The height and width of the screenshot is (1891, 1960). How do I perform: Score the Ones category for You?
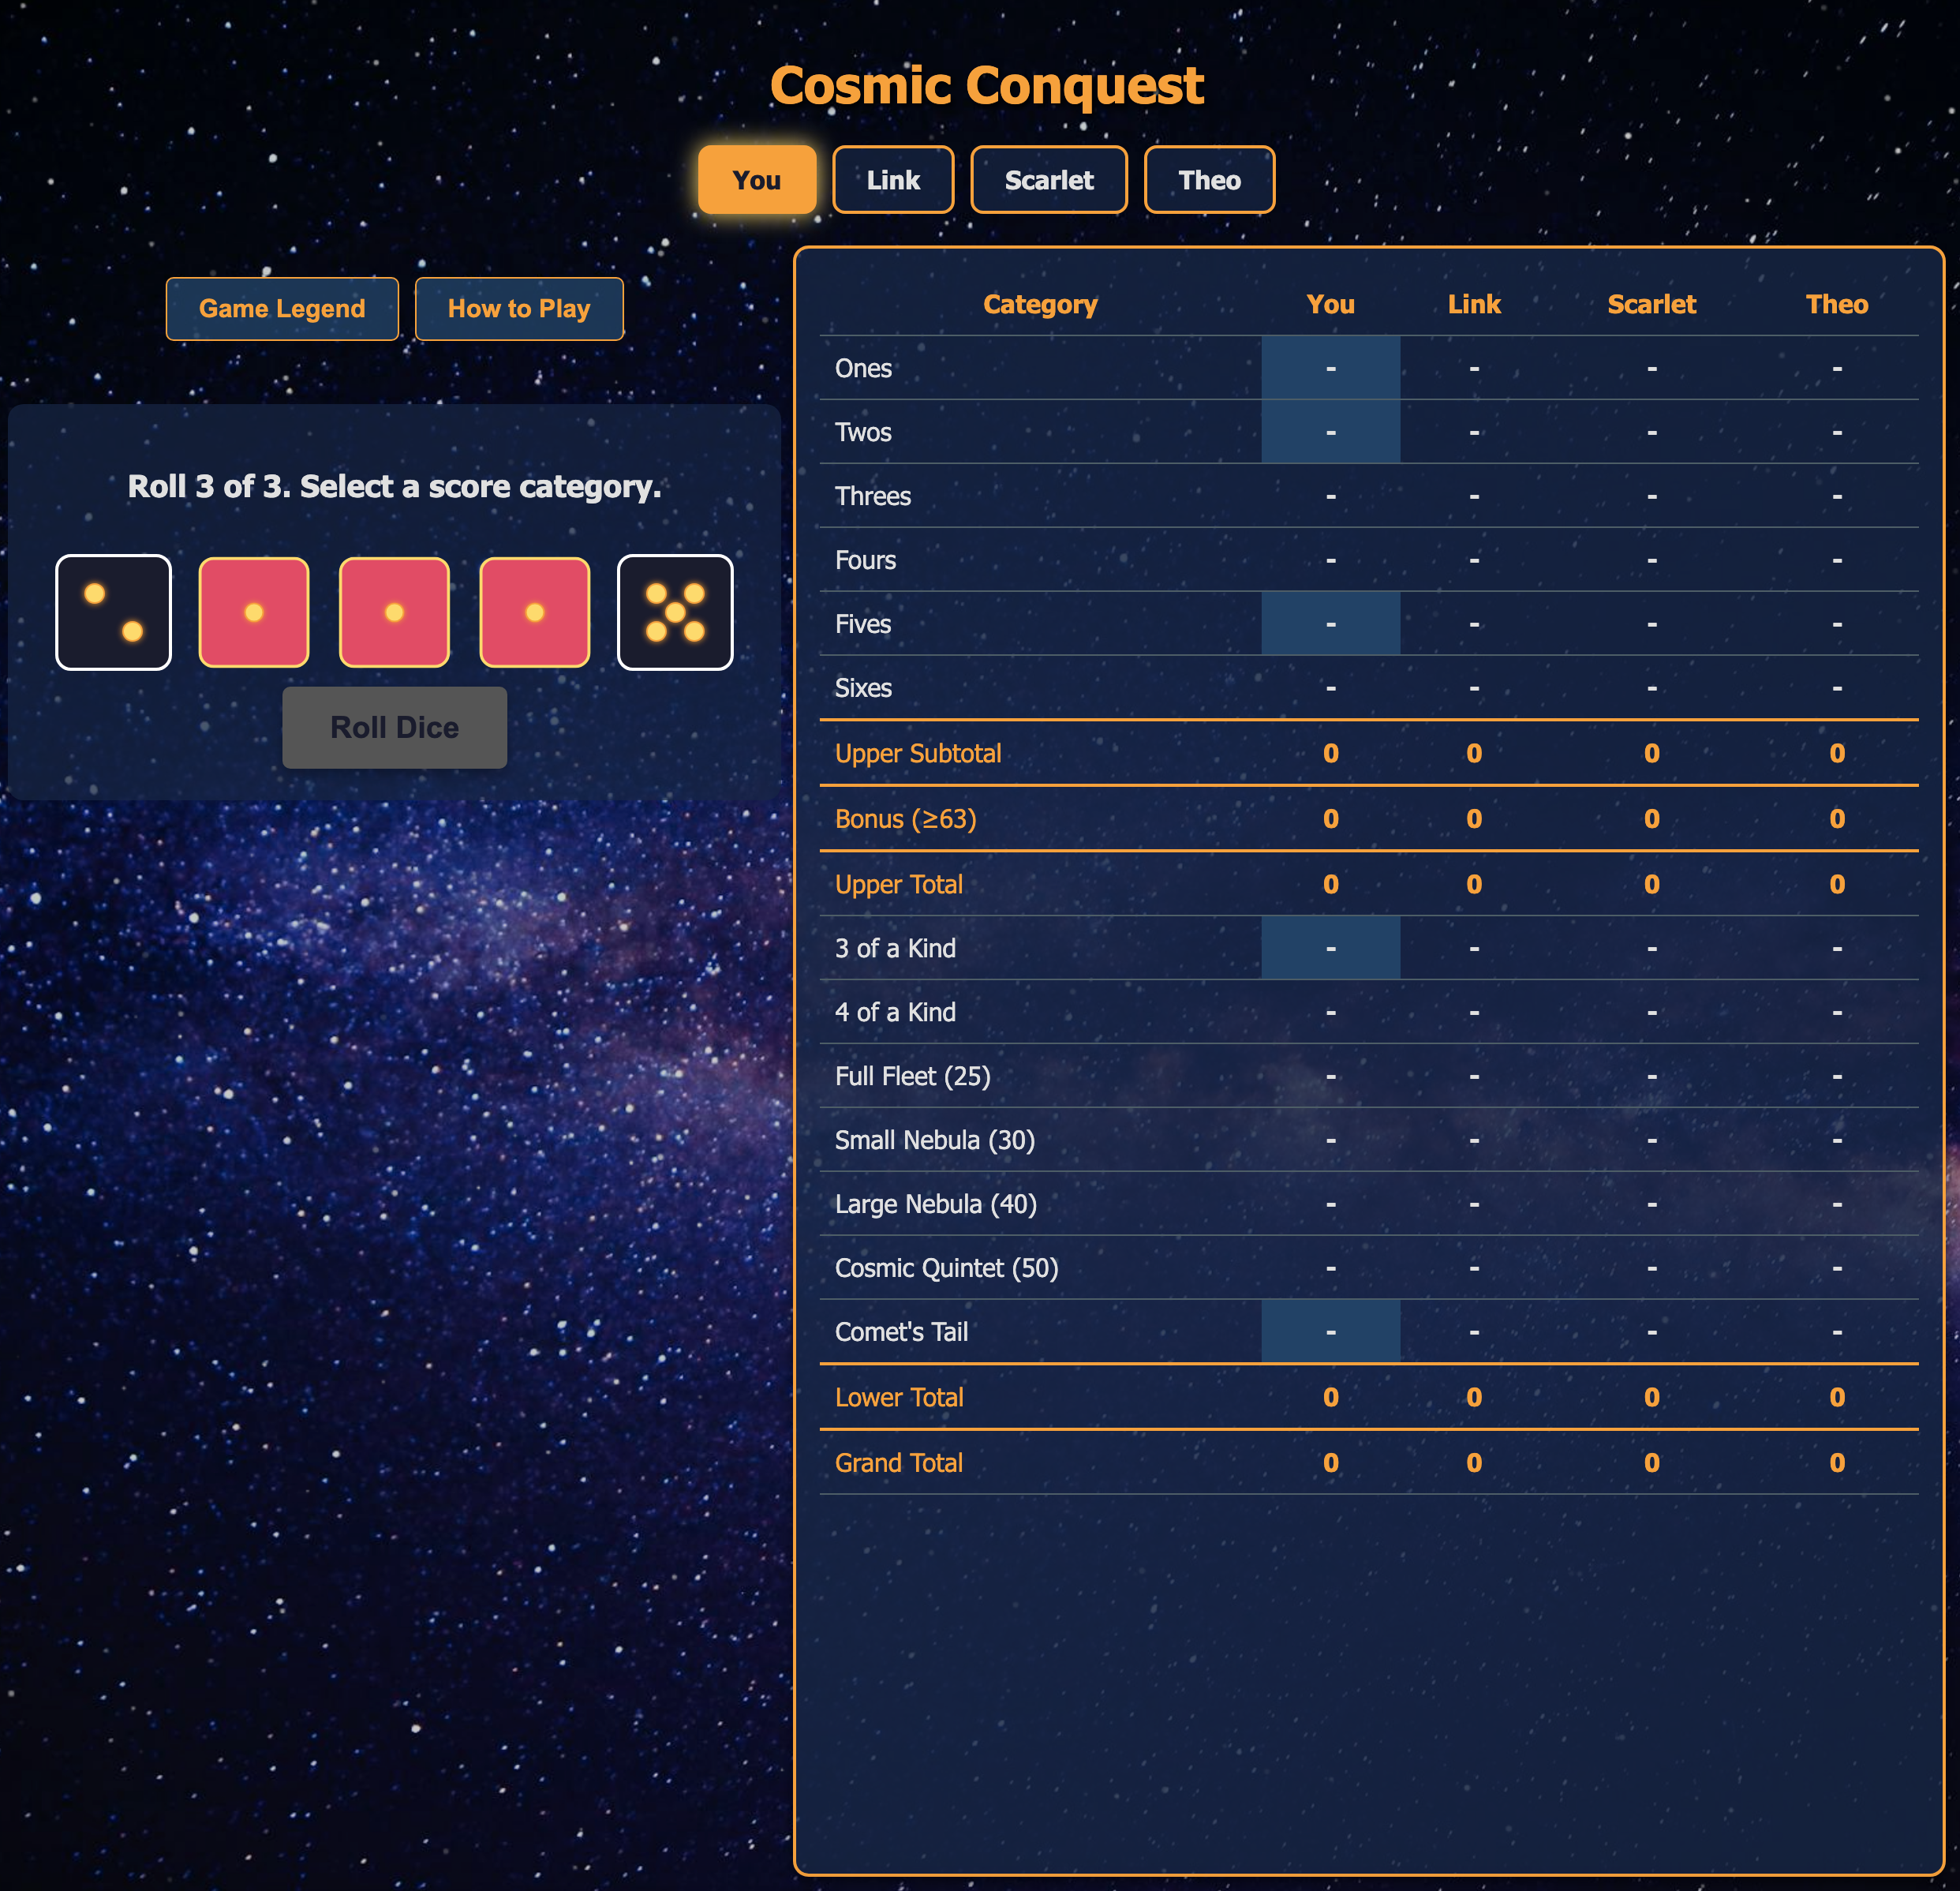pos(1331,368)
